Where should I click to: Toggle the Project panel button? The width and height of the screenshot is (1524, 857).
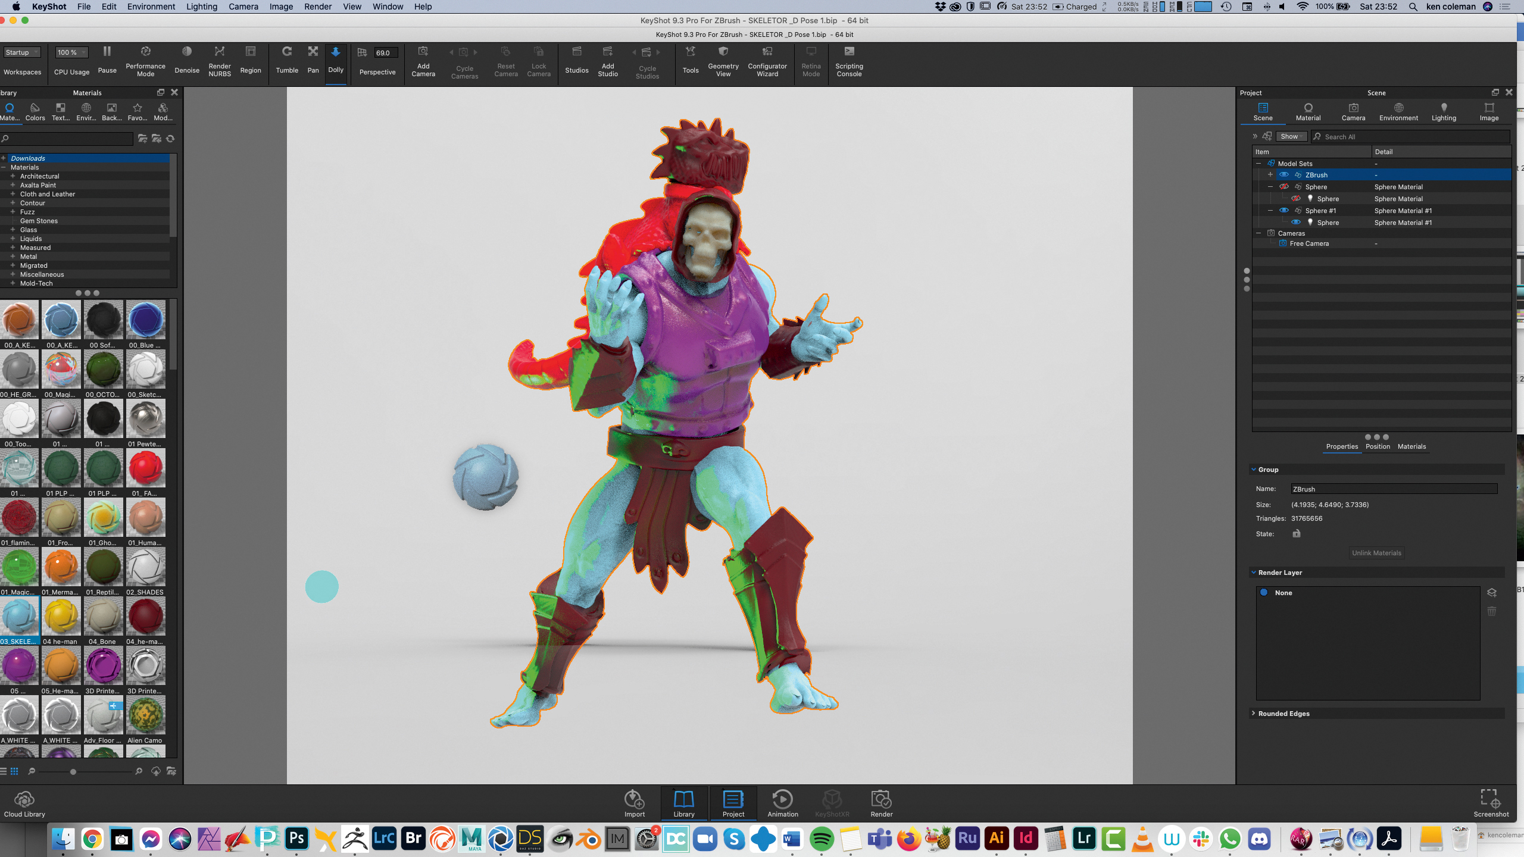coord(733,803)
